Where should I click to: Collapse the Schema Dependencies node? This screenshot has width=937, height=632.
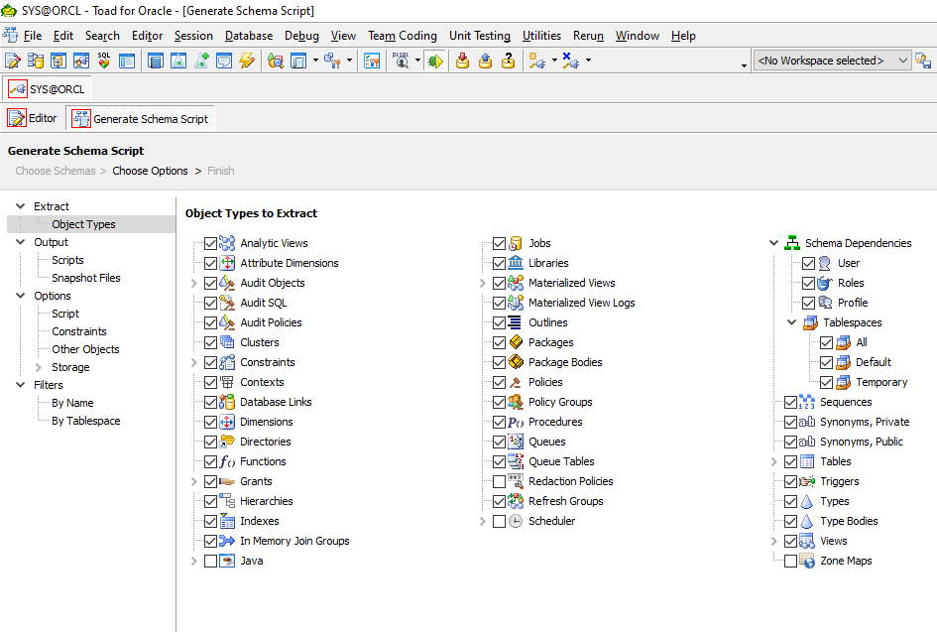pos(773,243)
